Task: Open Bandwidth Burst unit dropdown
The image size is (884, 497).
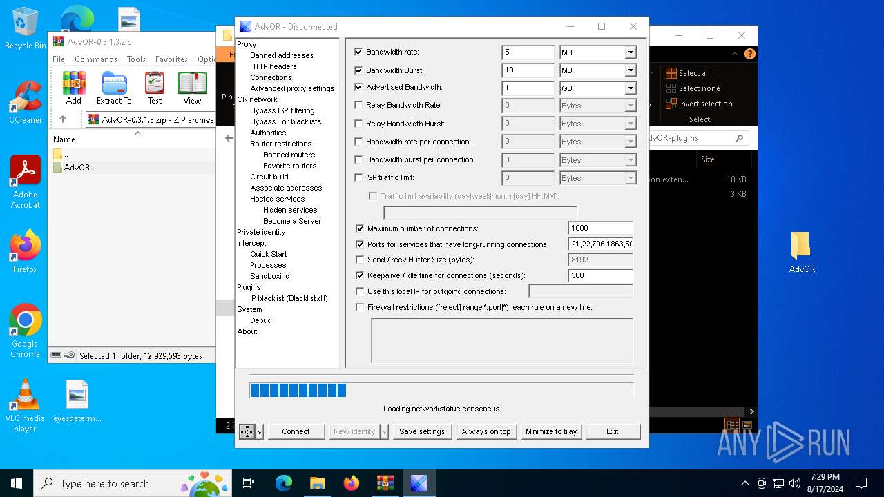Action: tap(630, 70)
